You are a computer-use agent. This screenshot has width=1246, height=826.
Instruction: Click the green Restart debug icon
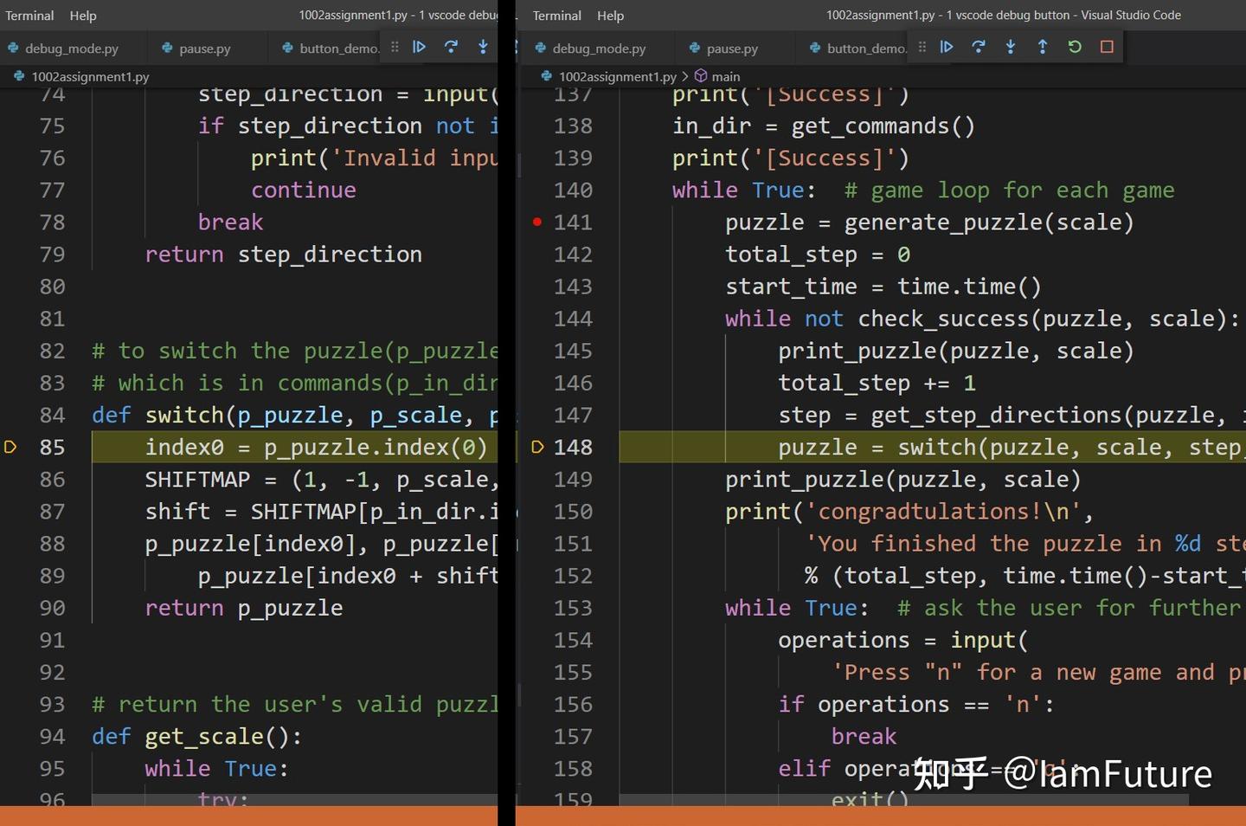click(1075, 48)
